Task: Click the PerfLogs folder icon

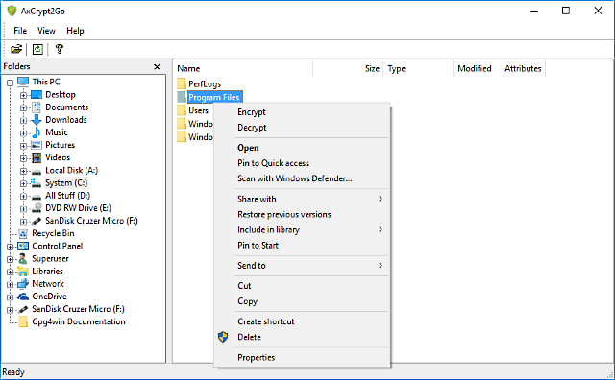Action: point(182,83)
